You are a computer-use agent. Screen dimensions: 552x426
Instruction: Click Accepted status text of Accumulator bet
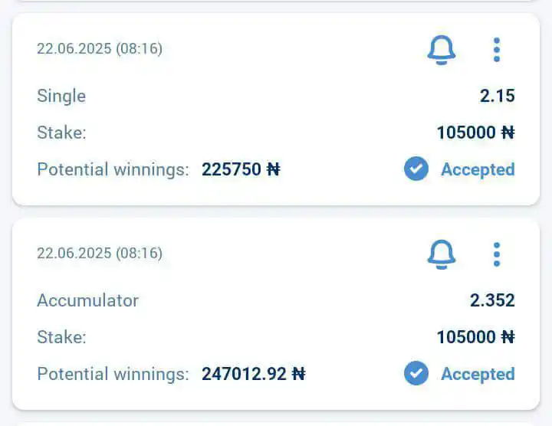point(478,374)
